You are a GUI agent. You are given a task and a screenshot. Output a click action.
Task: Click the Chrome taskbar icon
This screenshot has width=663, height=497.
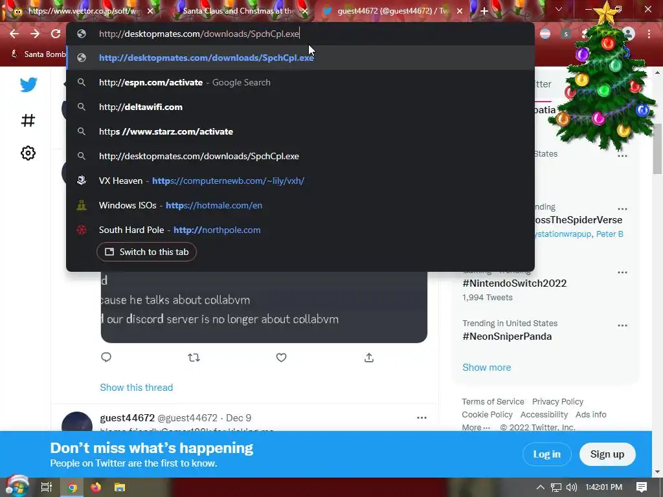pos(73,487)
